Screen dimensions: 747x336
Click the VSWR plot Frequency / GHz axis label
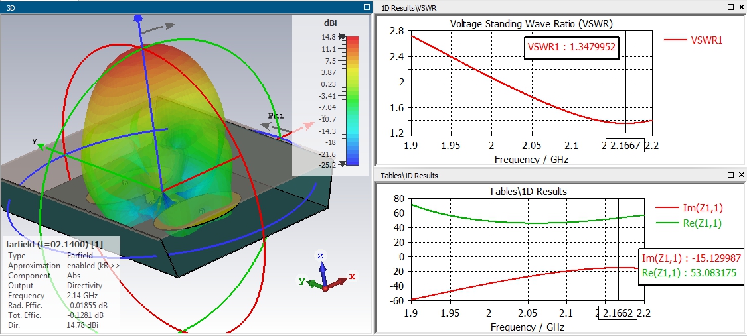[531, 159]
